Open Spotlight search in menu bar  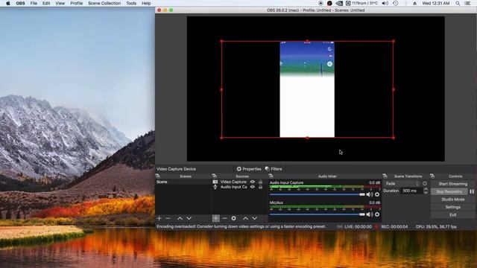(x=458, y=3)
